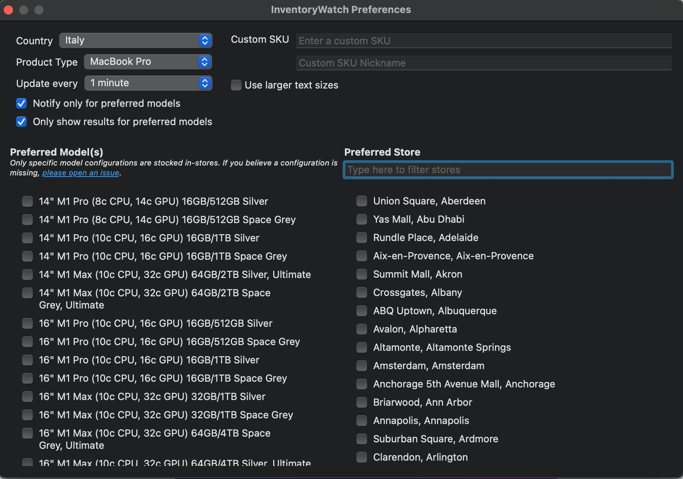Check 14" M1 Max 64GB/2TB Space Grey, Ultimate
Image resolution: width=683 pixels, height=479 pixels.
[x=27, y=293]
